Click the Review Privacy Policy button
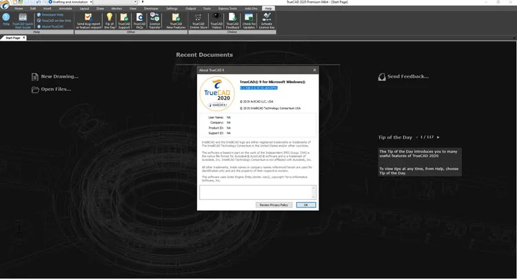 tap(274, 205)
